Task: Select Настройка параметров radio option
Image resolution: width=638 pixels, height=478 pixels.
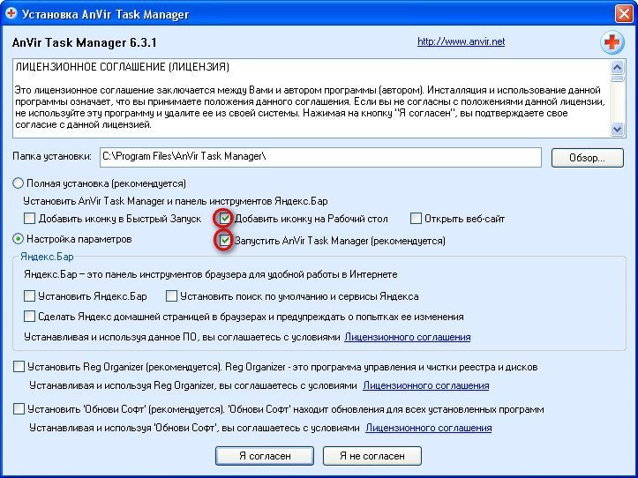Action: 18,239
